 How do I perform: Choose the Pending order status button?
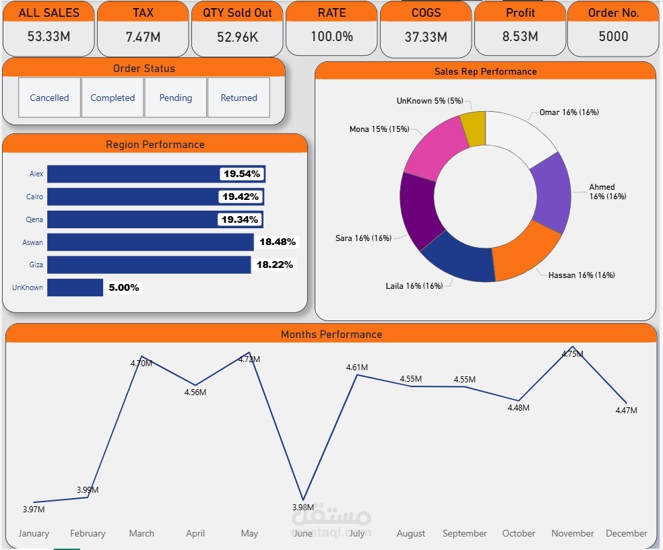(x=175, y=98)
